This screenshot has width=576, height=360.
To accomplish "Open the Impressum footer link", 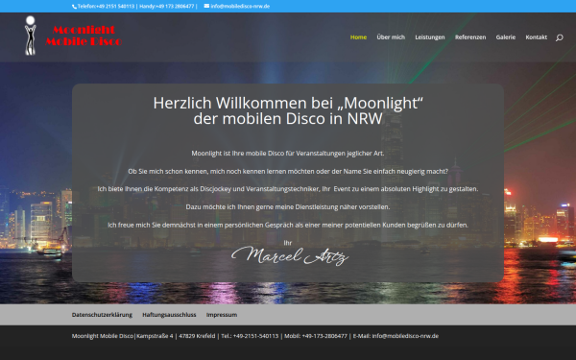I will 222,315.
